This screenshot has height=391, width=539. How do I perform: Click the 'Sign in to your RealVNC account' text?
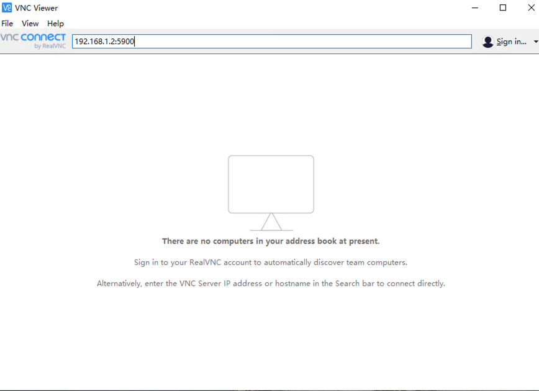pos(271,263)
